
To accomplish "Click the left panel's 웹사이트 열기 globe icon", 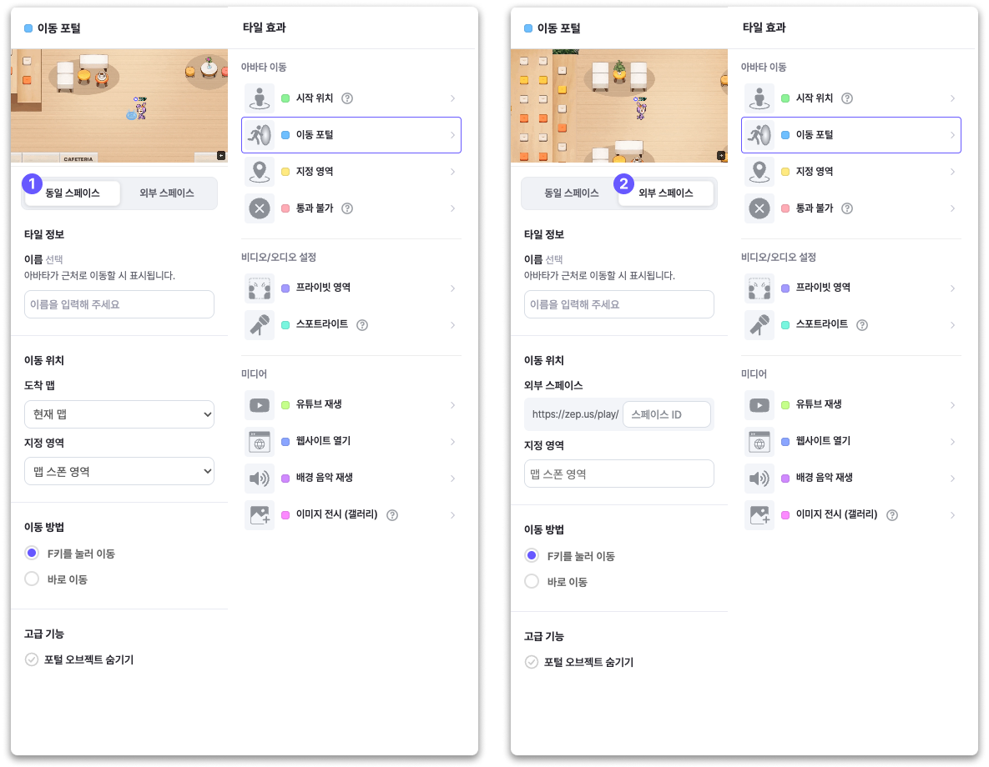I will (260, 441).
